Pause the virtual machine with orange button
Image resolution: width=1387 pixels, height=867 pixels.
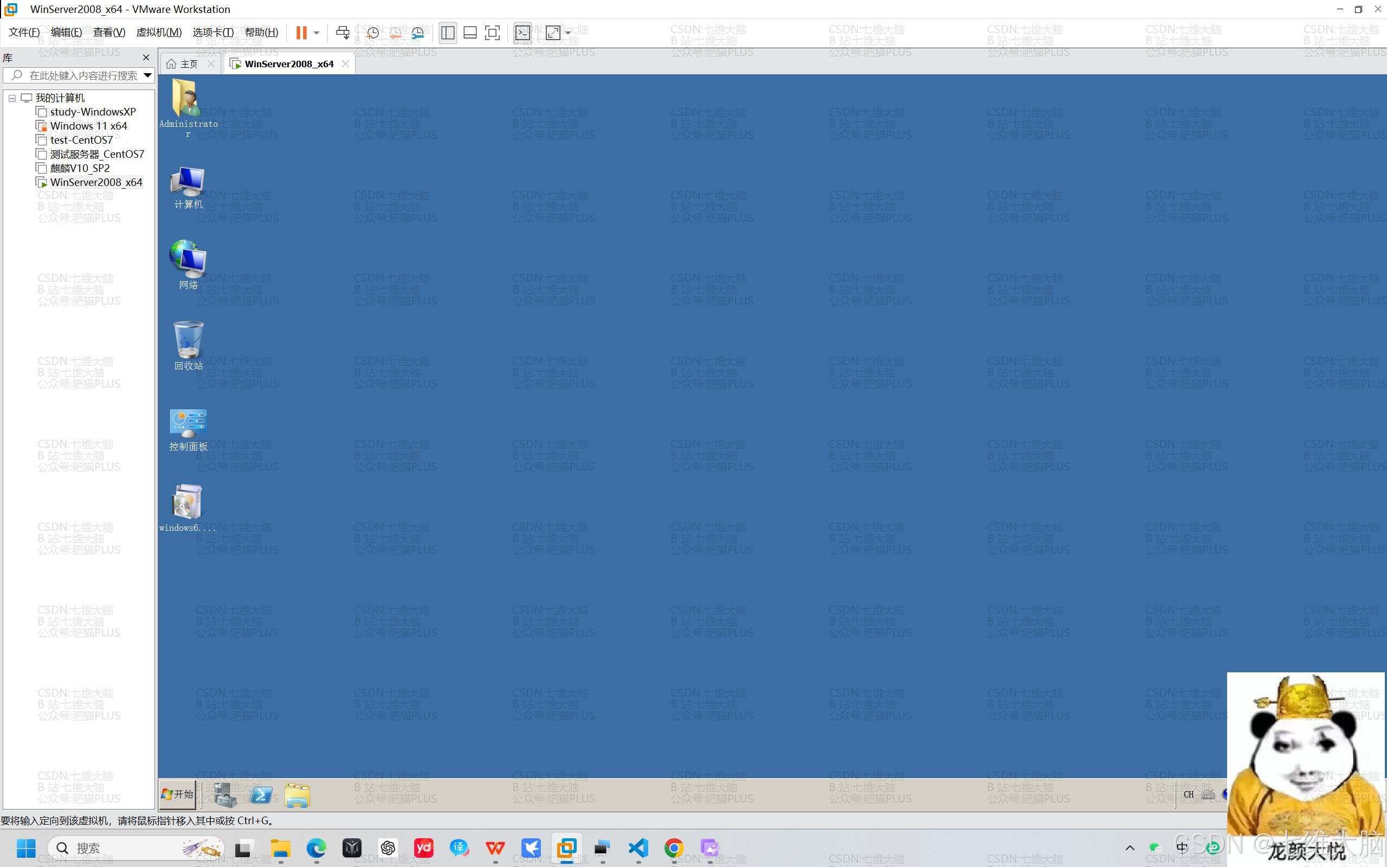301,33
